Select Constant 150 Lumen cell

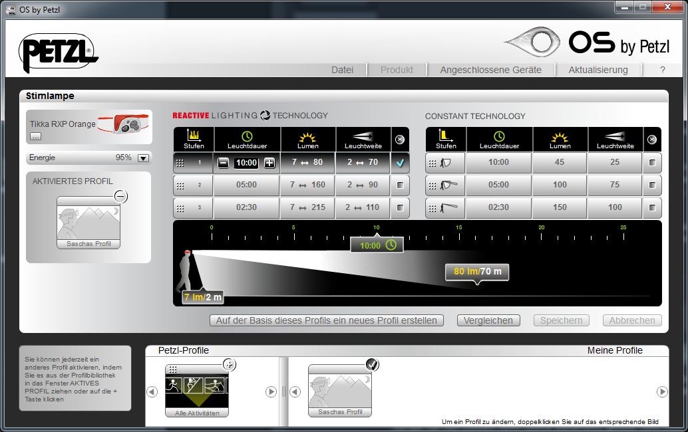(560, 207)
